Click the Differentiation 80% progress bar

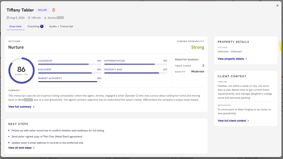tap(136, 64)
